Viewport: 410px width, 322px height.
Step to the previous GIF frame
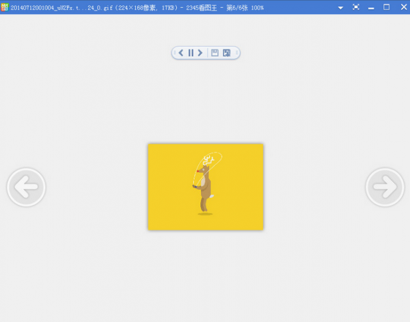(180, 53)
